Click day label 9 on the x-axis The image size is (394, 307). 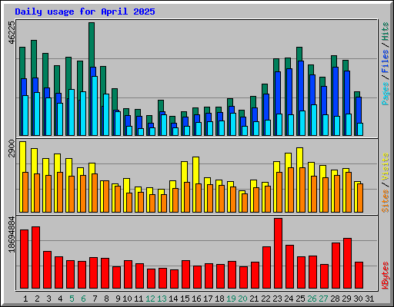click(118, 299)
